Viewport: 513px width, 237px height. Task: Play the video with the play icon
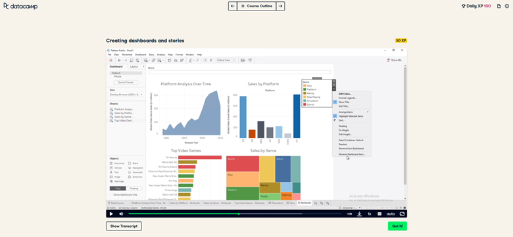tap(111, 214)
